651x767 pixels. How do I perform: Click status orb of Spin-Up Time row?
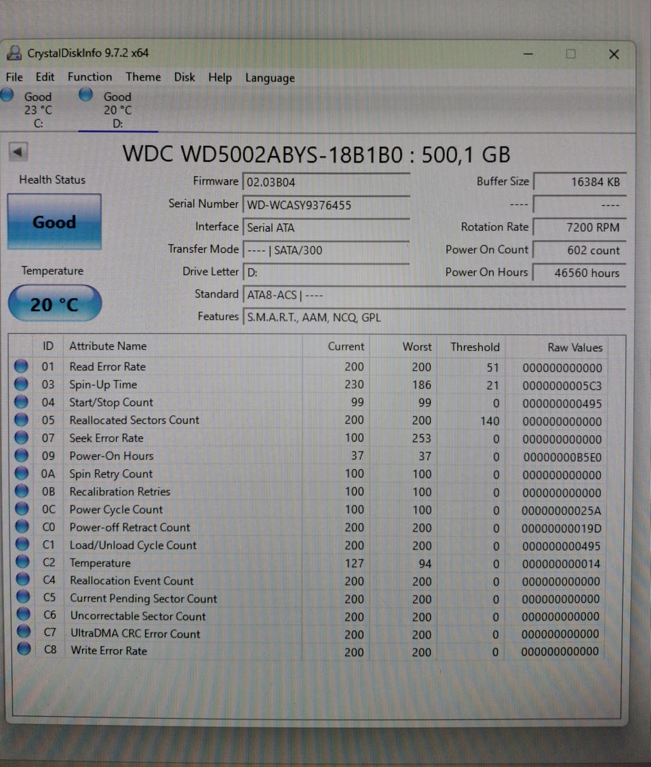click(x=21, y=384)
